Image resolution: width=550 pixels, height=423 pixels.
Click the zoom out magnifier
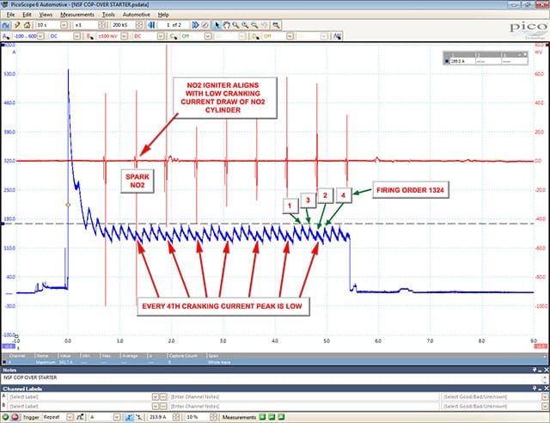click(x=254, y=25)
